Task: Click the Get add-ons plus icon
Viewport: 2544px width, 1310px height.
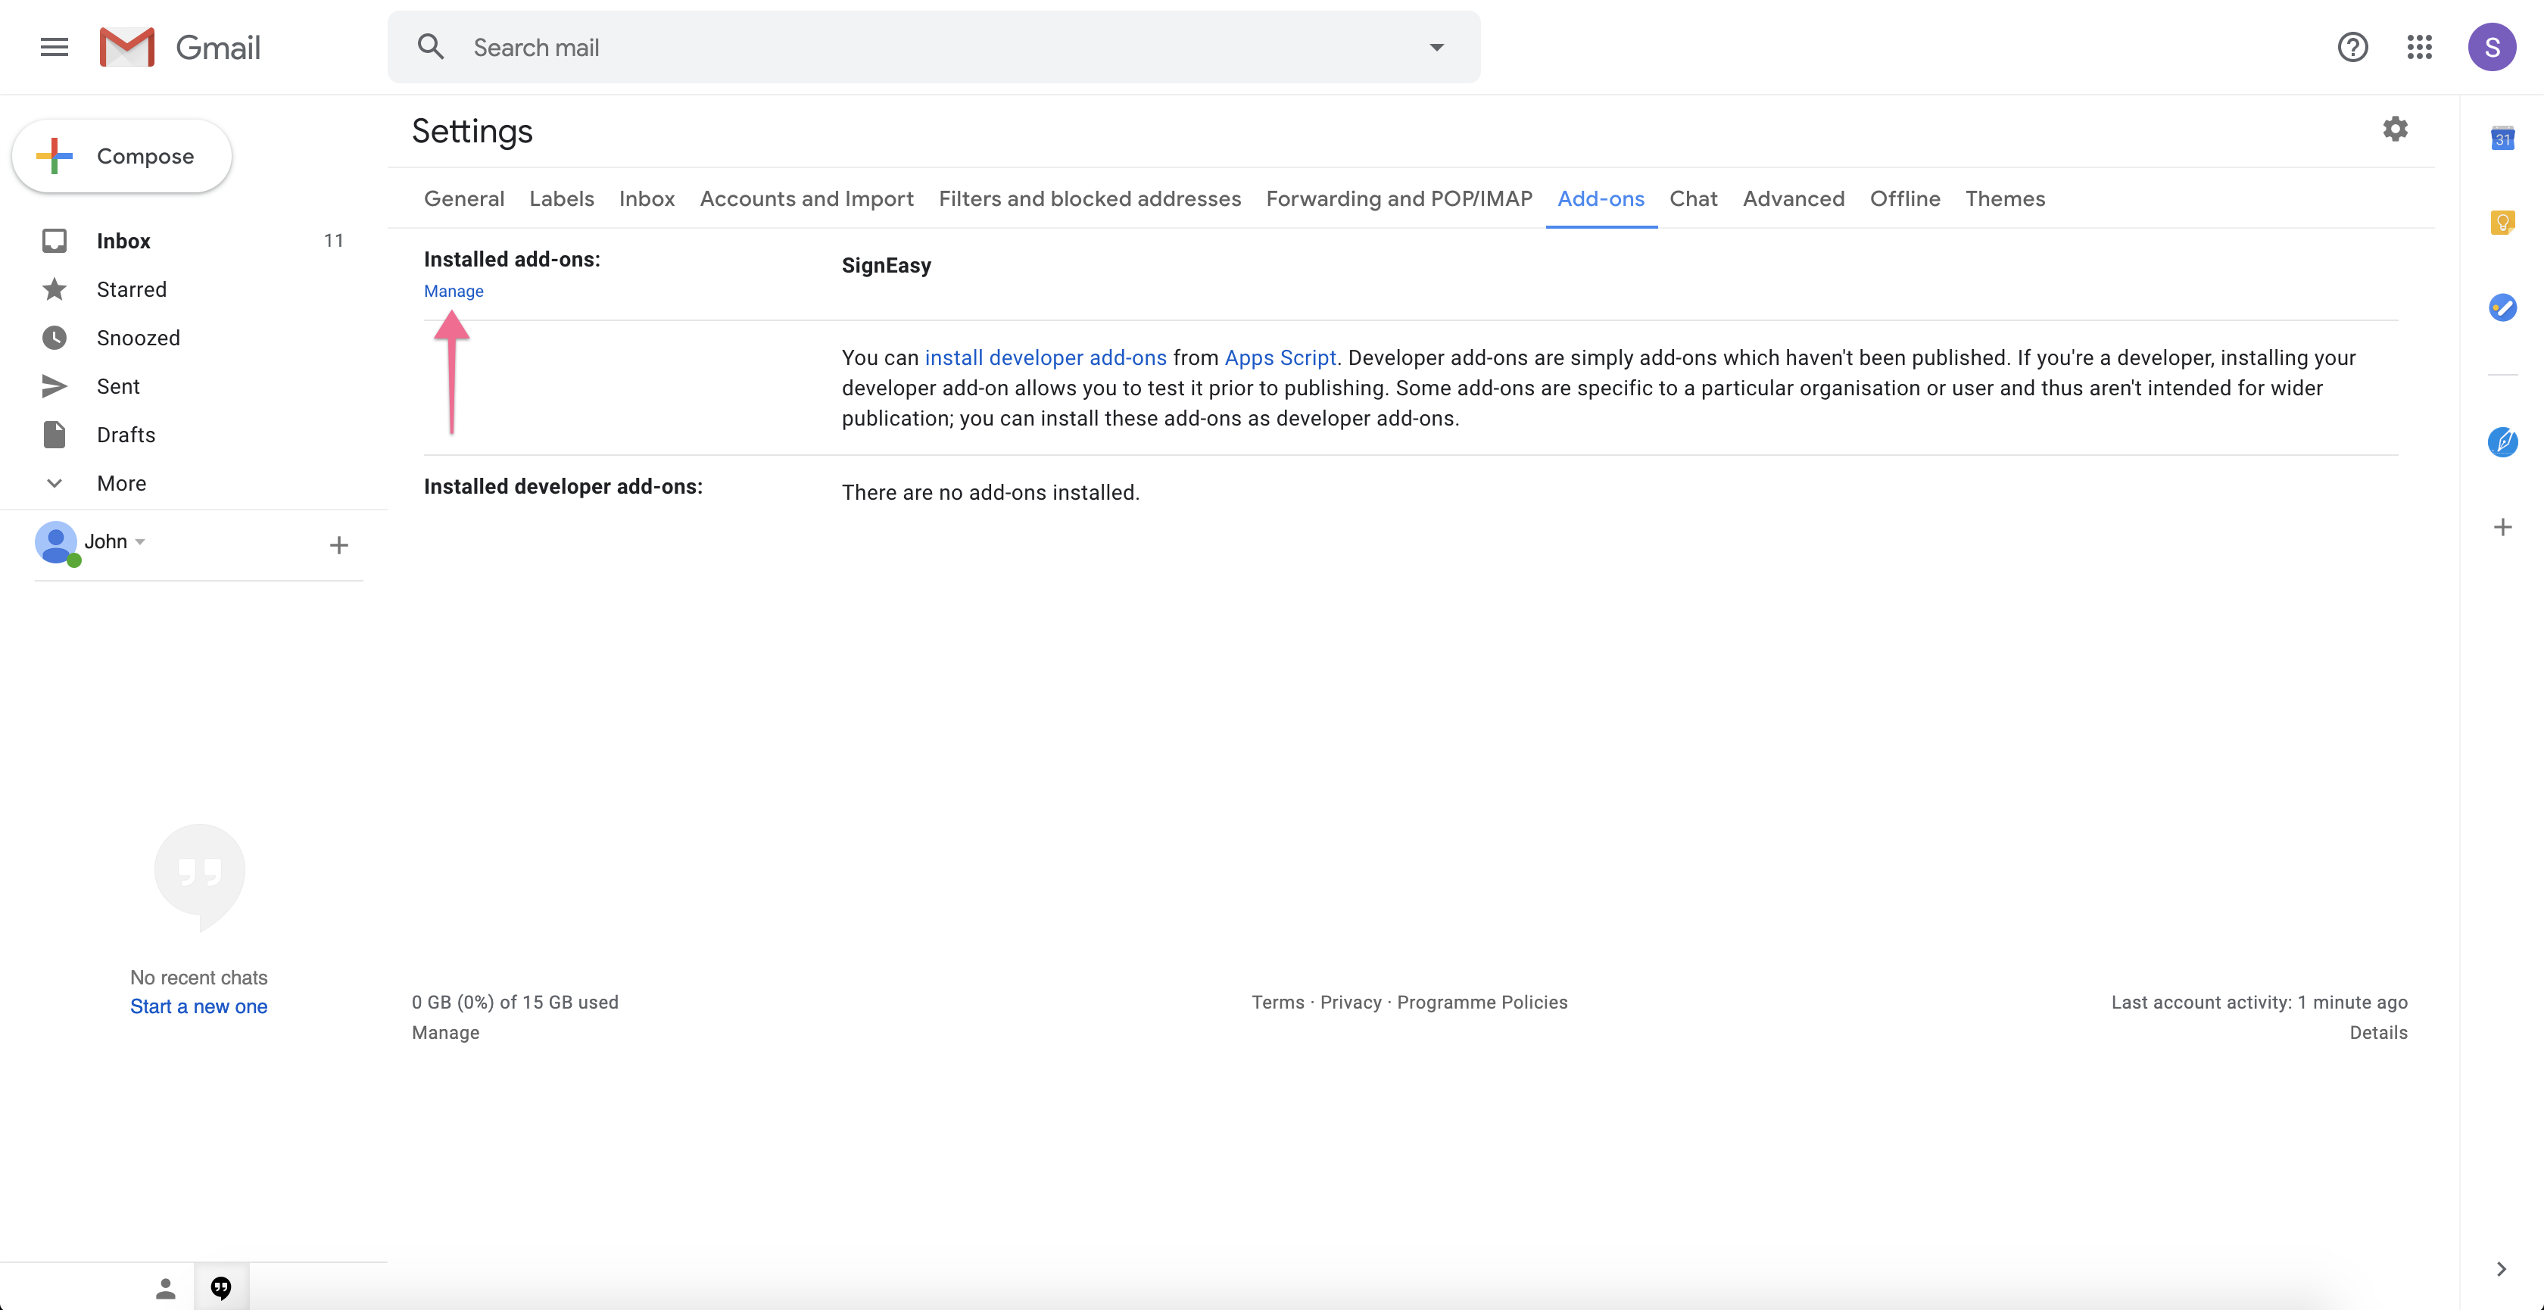Action: (x=2502, y=526)
